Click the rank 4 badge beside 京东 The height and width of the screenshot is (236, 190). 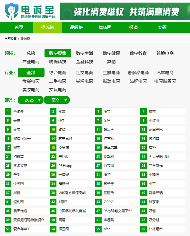click(144, 112)
